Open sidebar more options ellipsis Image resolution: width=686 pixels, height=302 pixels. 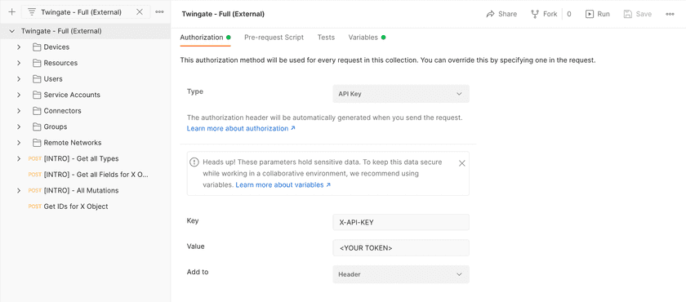click(x=160, y=11)
